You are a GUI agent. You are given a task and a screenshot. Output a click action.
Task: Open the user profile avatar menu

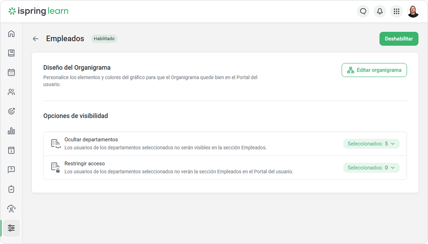[413, 11]
